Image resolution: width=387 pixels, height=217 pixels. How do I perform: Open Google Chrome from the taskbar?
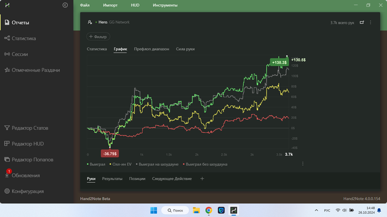click(x=208, y=210)
